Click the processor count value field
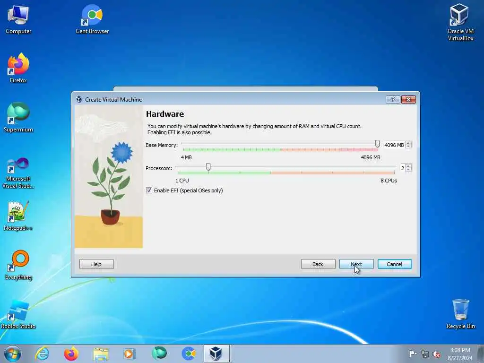 pyautogui.click(x=403, y=168)
